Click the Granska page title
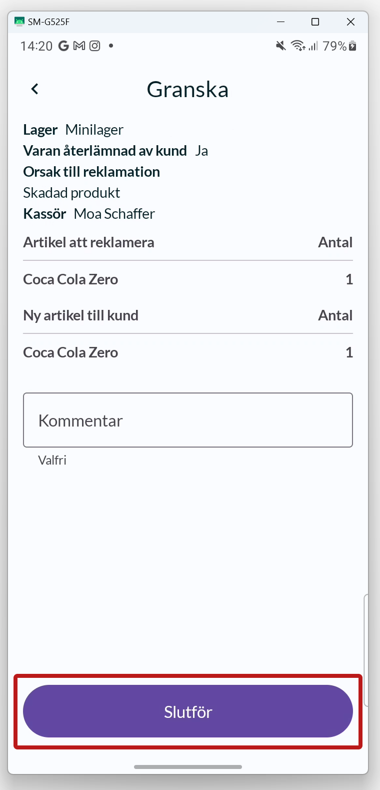The height and width of the screenshot is (790, 380). 187,90
